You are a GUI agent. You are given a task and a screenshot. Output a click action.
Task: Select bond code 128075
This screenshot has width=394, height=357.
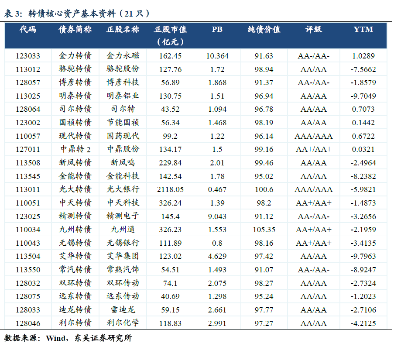[x=28, y=296]
